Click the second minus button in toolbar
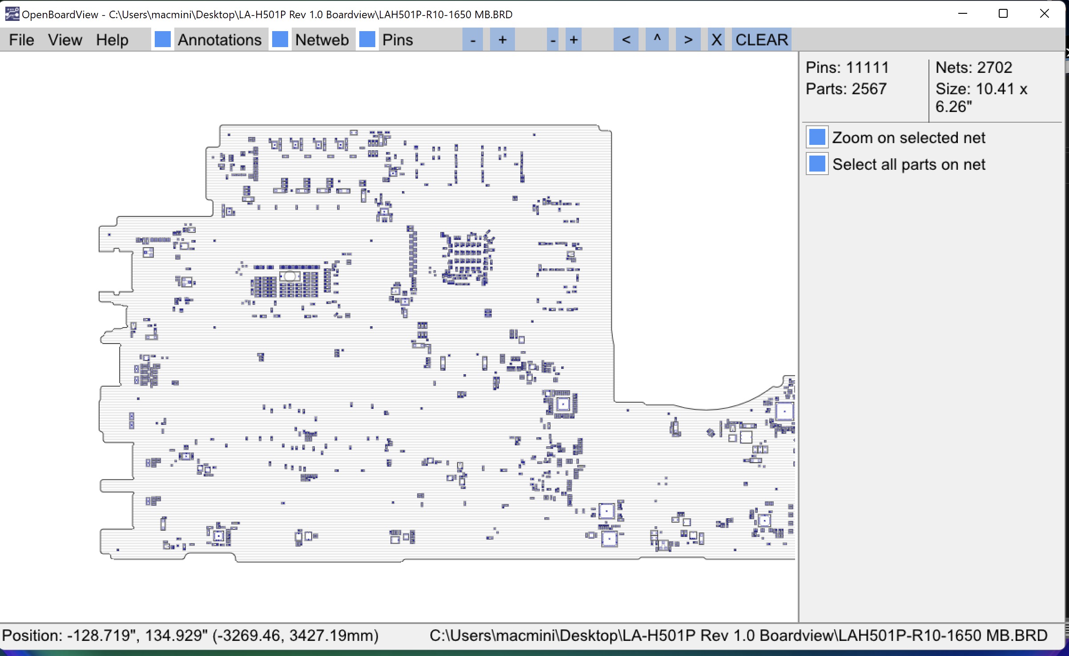The image size is (1069, 656). (553, 40)
